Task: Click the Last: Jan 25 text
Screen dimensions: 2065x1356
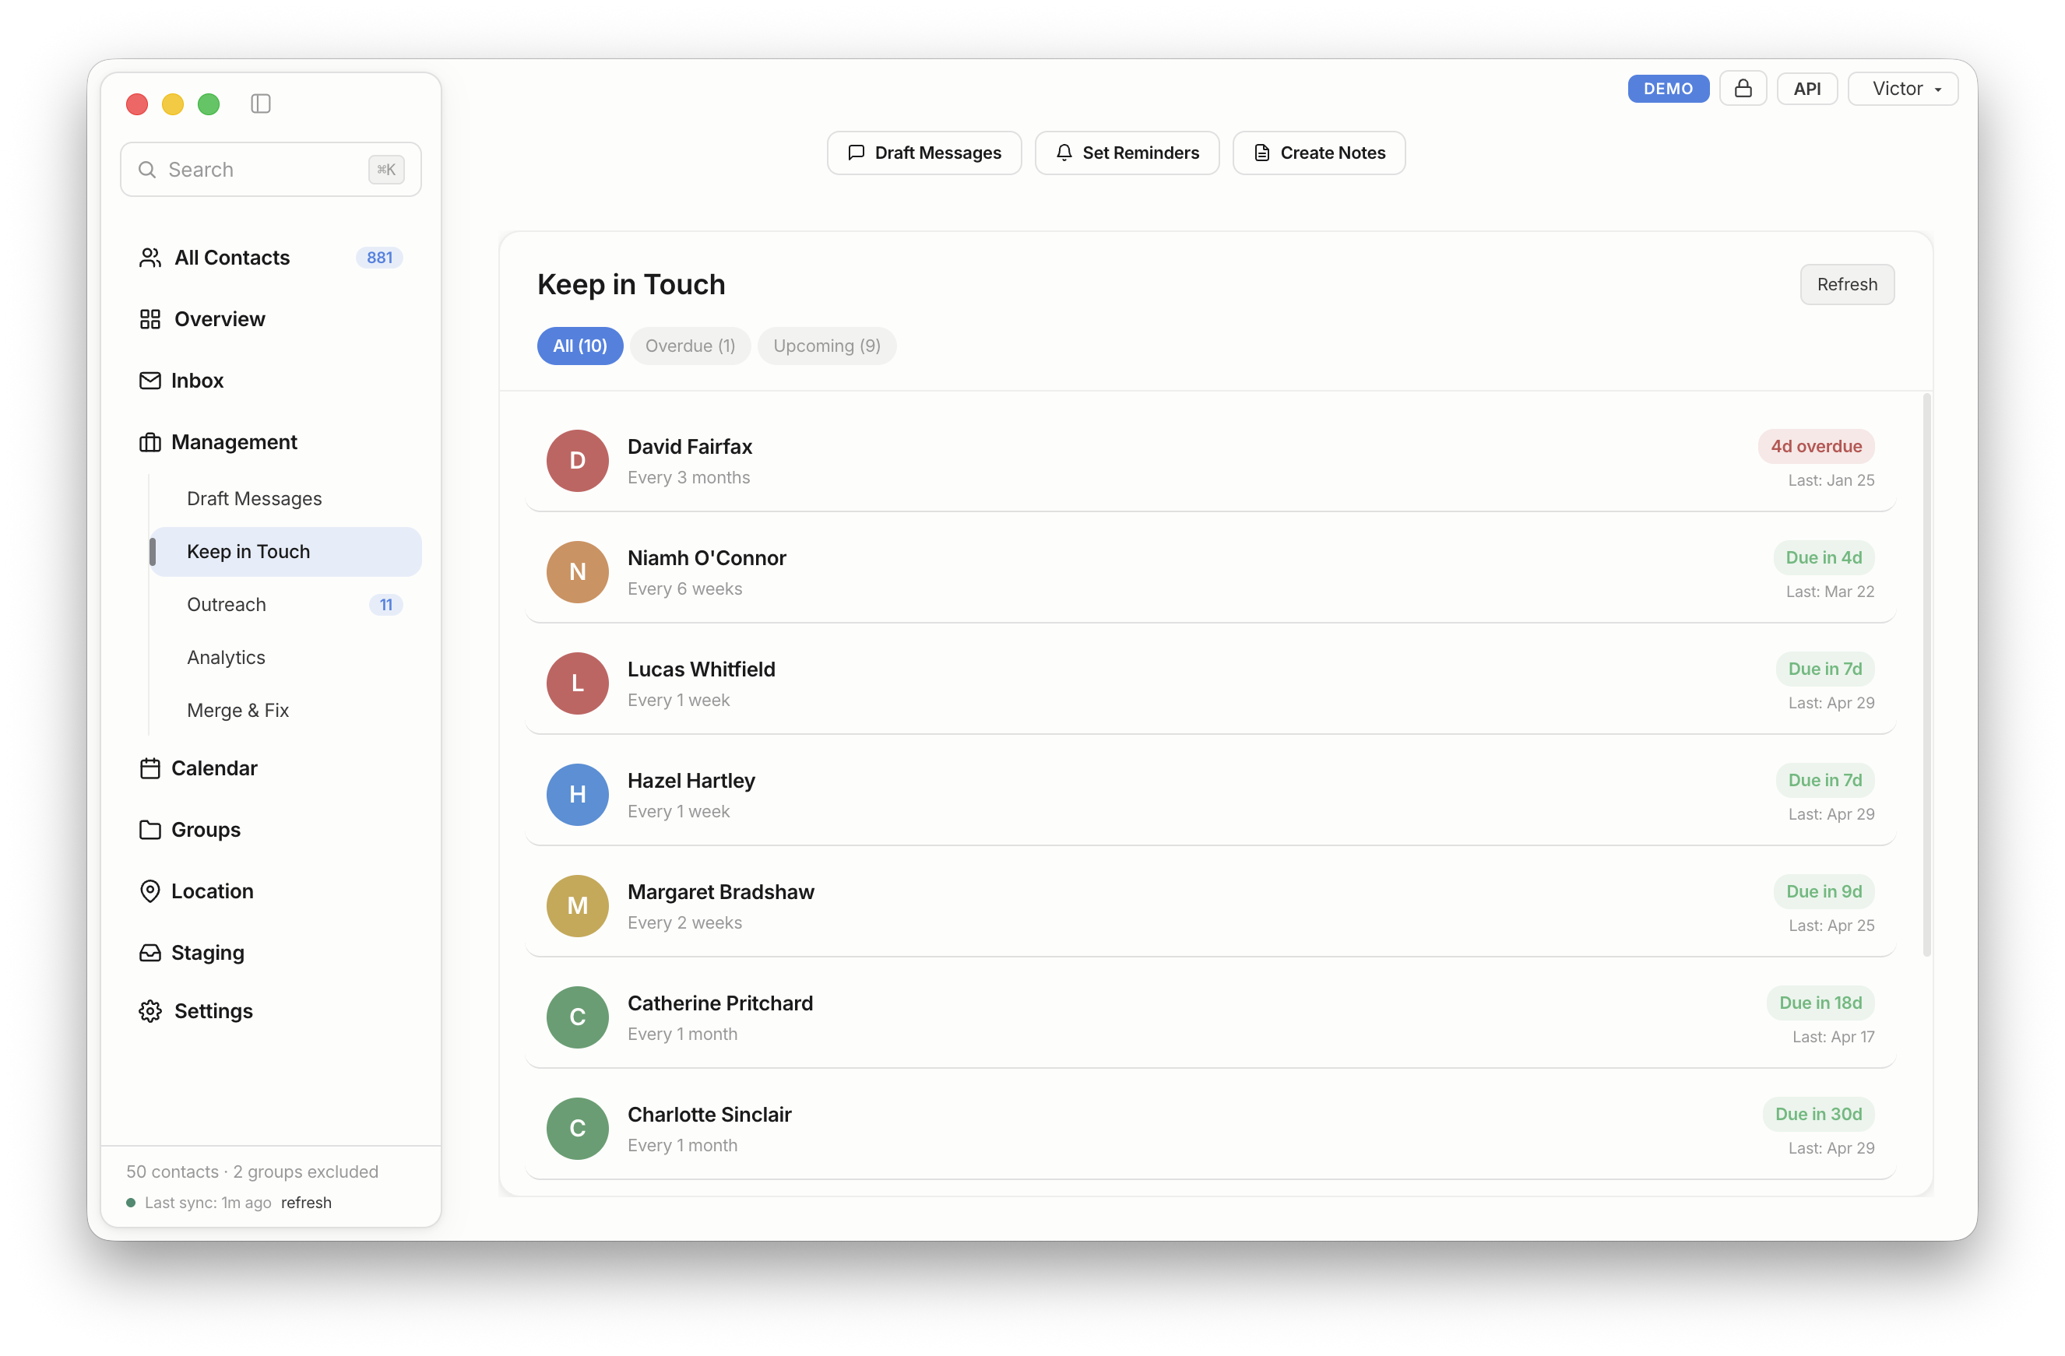Action: pyautogui.click(x=1831, y=480)
